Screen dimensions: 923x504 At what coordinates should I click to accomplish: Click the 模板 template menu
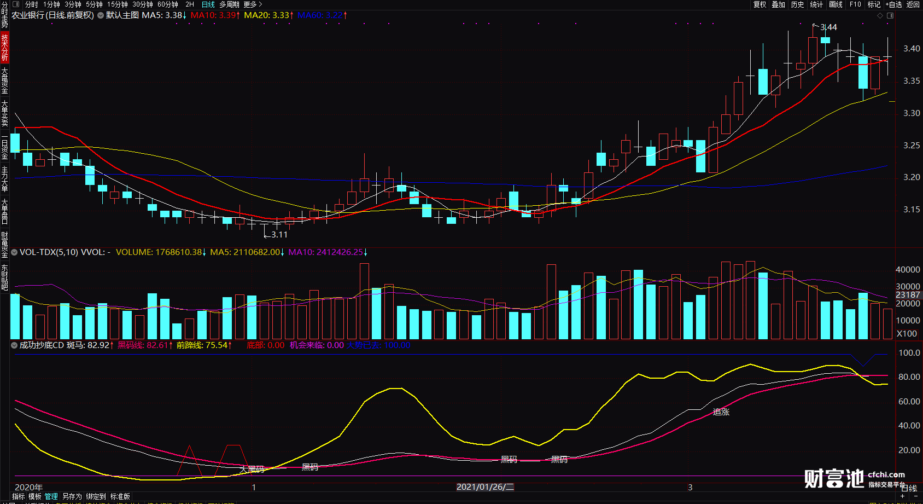click(x=35, y=497)
